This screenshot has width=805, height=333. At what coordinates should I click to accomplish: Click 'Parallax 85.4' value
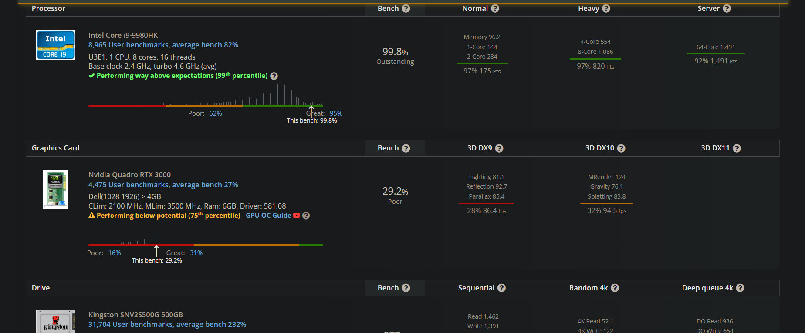[487, 196]
